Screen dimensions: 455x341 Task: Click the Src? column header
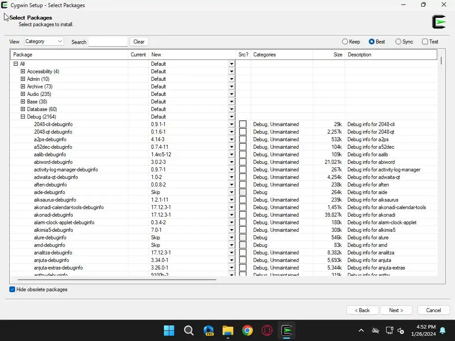click(x=243, y=55)
